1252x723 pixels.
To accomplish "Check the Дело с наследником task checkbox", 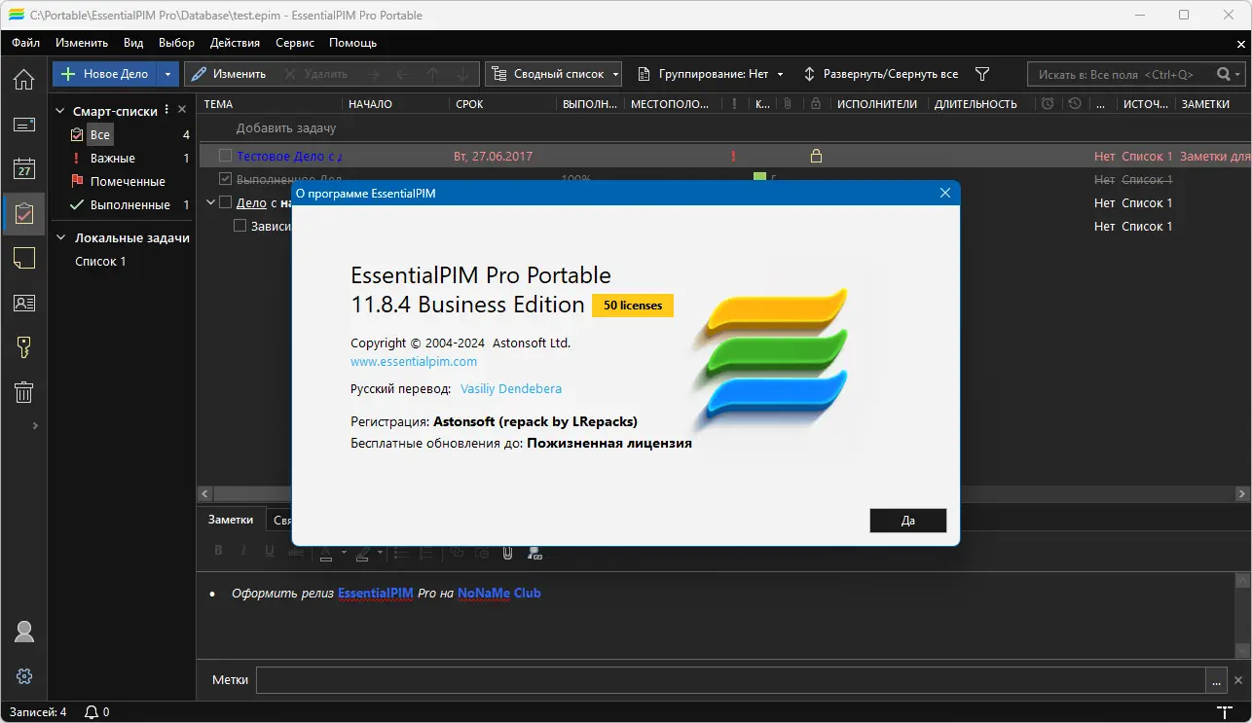I will coord(226,202).
